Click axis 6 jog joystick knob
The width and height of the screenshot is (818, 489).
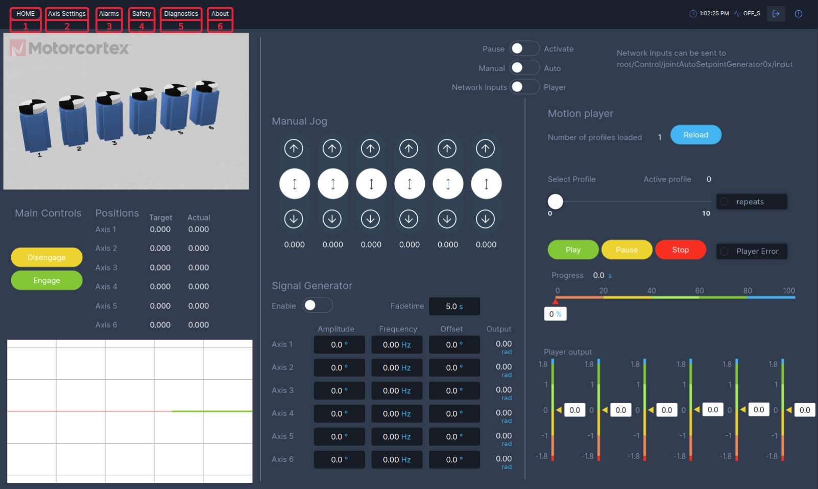click(486, 184)
